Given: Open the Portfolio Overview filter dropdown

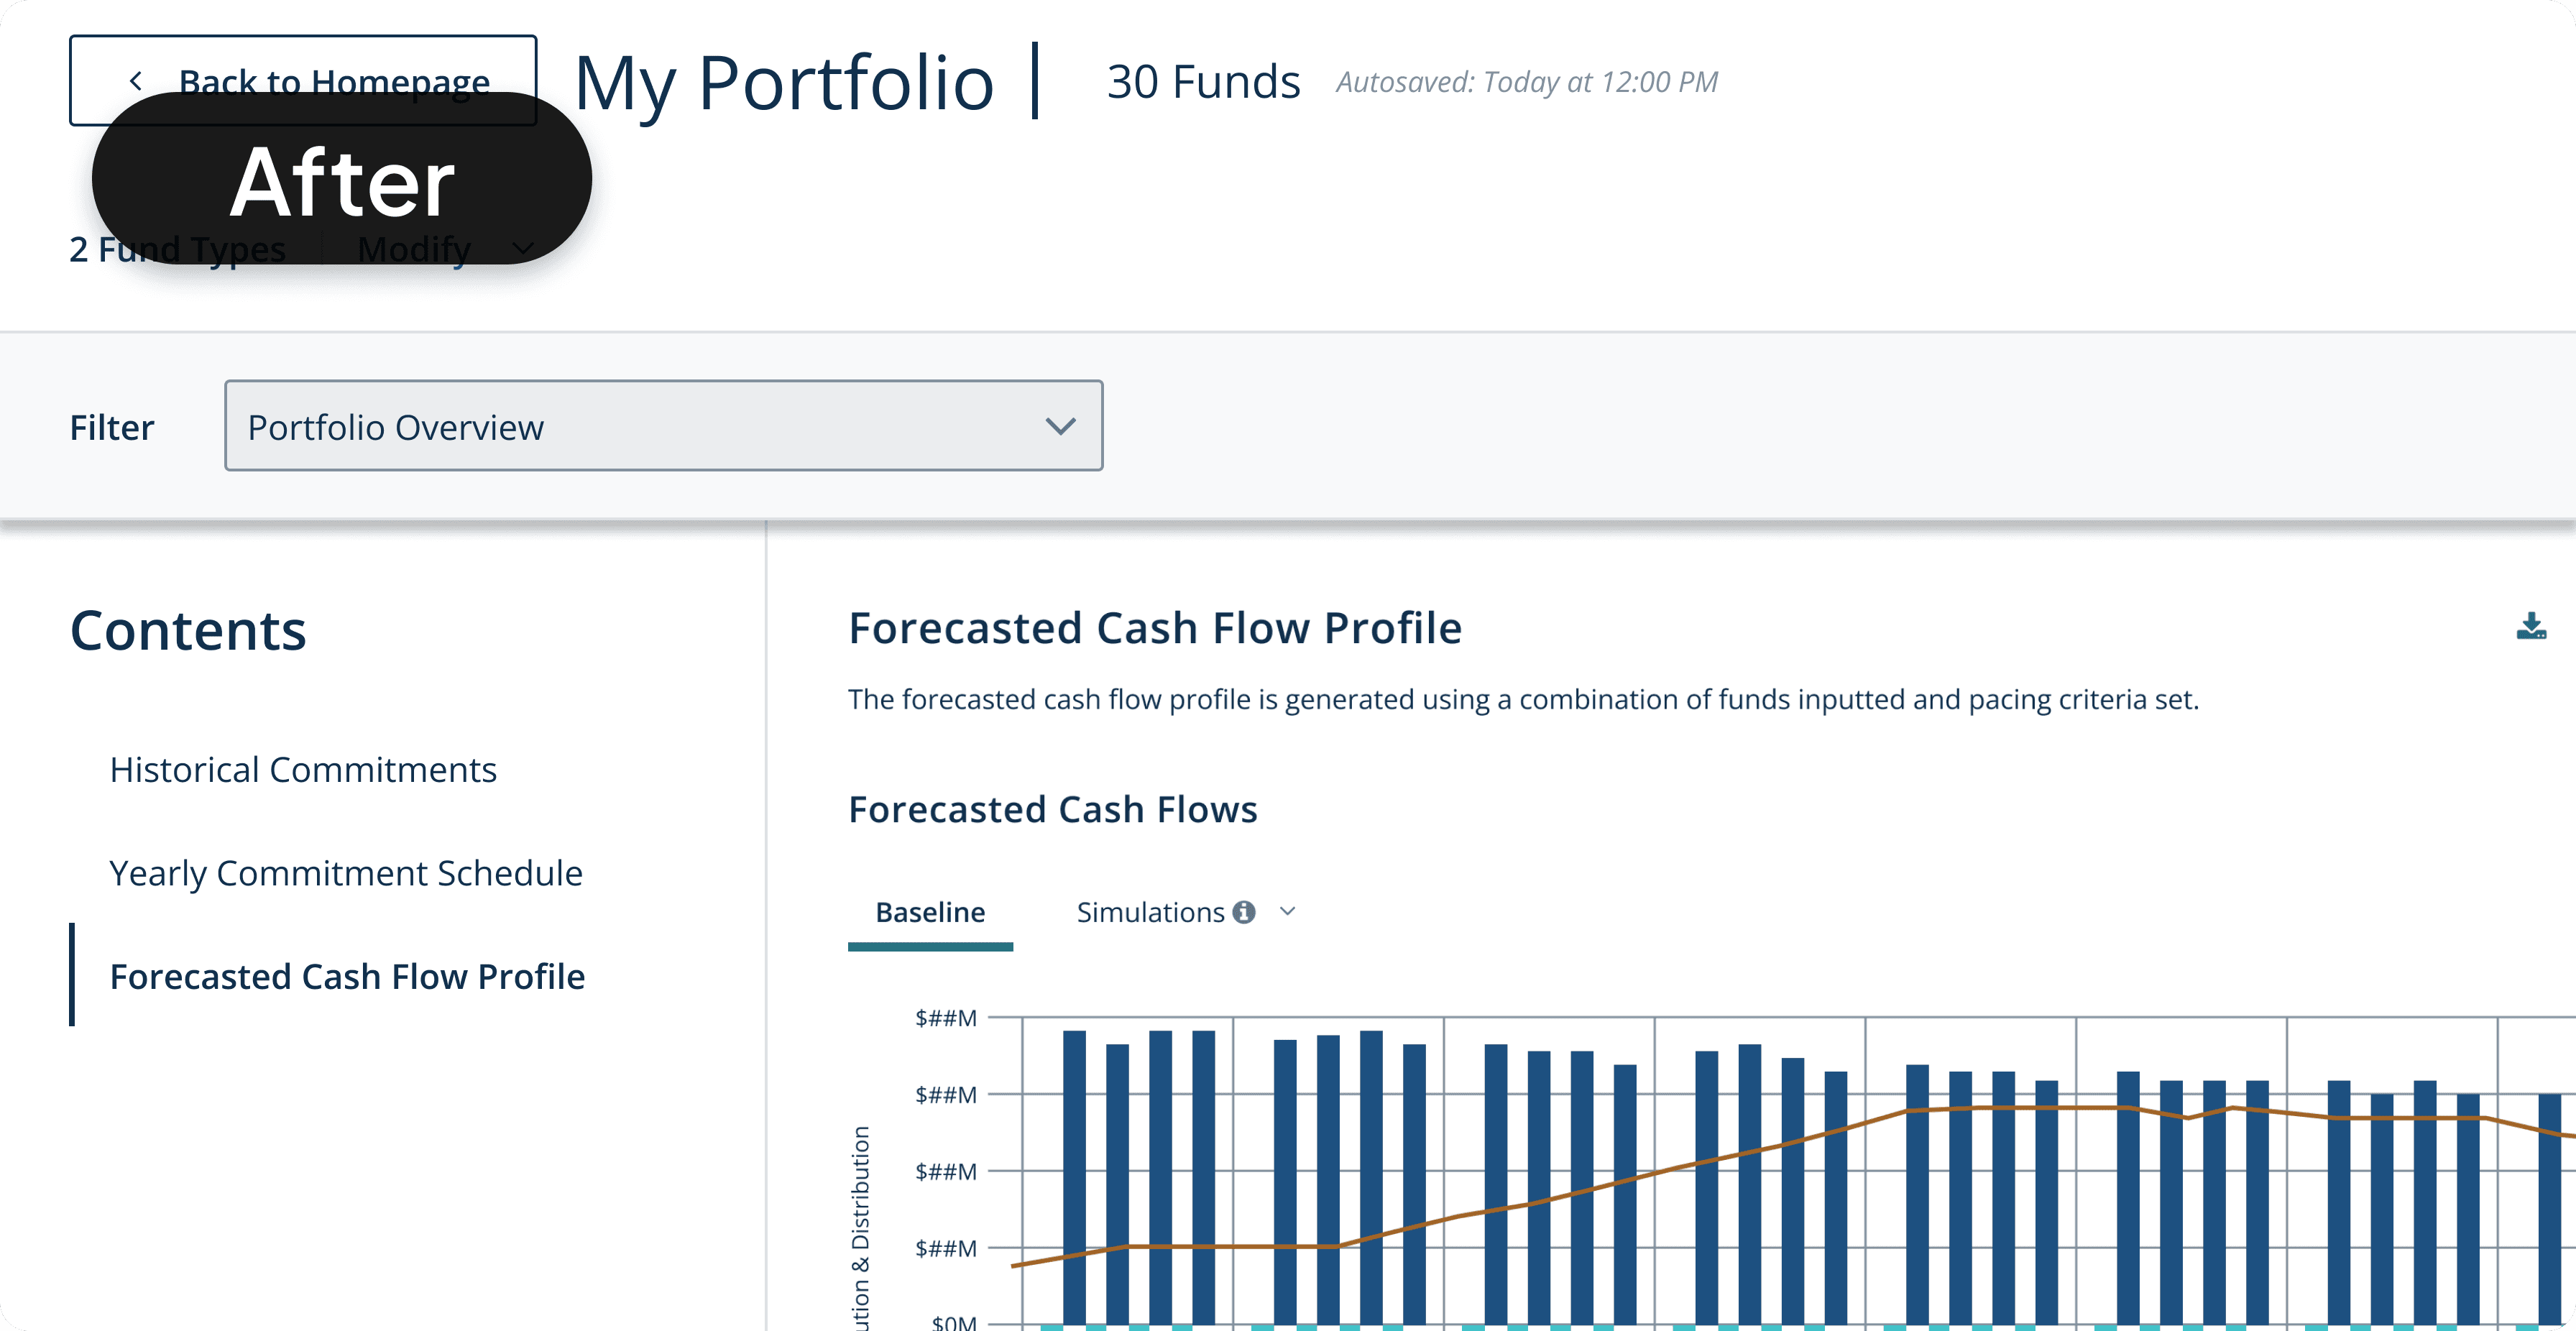Looking at the screenshot, I should pos(663,426).
